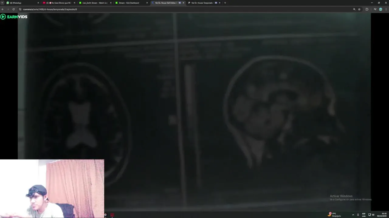Open the network status tray icon

pos(370,215)
